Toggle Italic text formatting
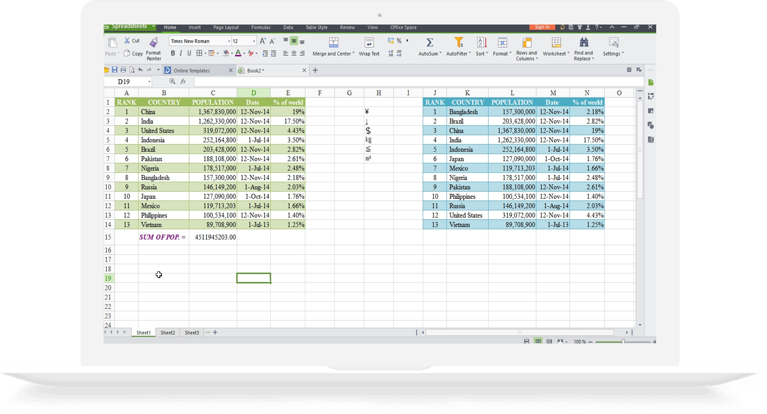 tap(181, 54)
